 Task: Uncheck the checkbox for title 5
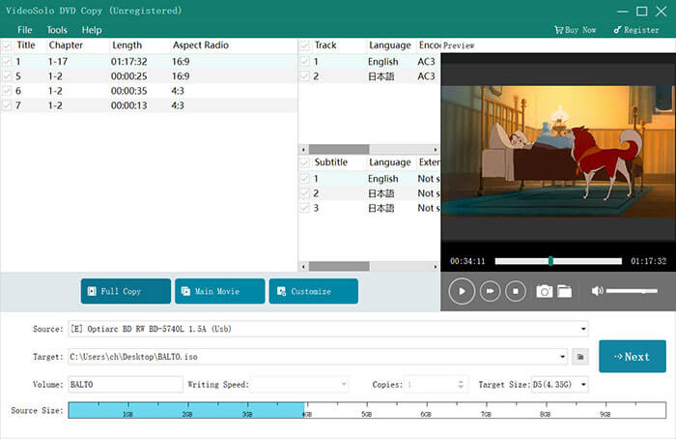tap(8, 76)
